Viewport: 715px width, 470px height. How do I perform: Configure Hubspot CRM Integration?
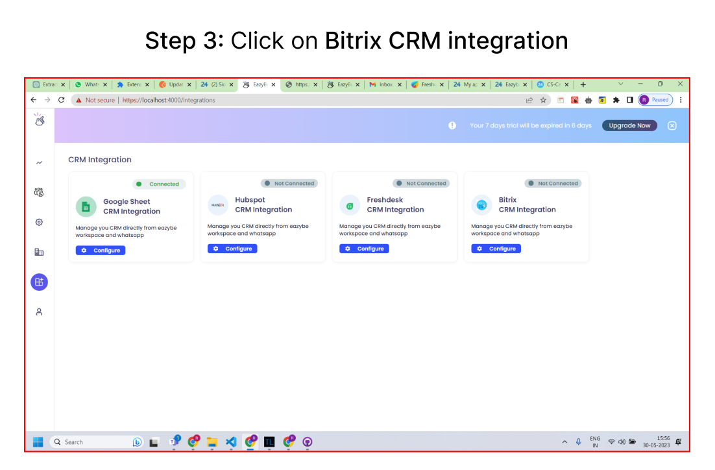232,249
